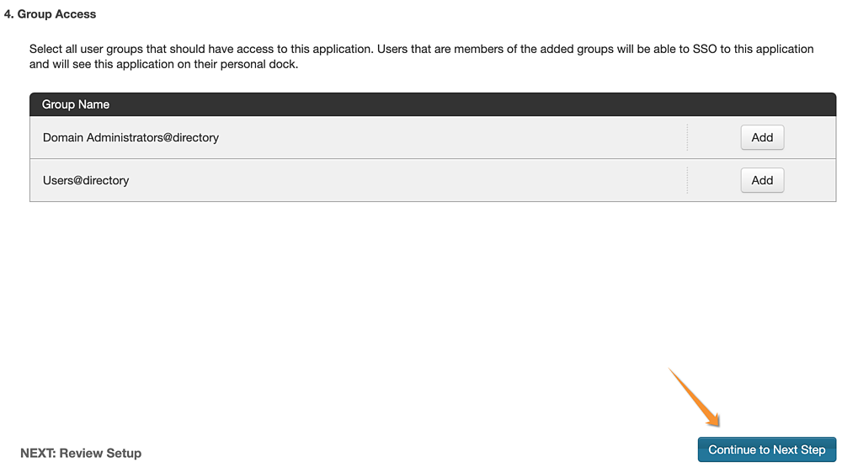Viewport: 842px width, 468px height.
Task: Click the word SSO in the description
Action: (705, 49)
